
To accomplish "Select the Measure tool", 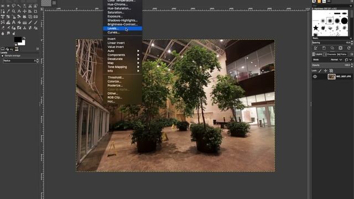I will 19,11.
